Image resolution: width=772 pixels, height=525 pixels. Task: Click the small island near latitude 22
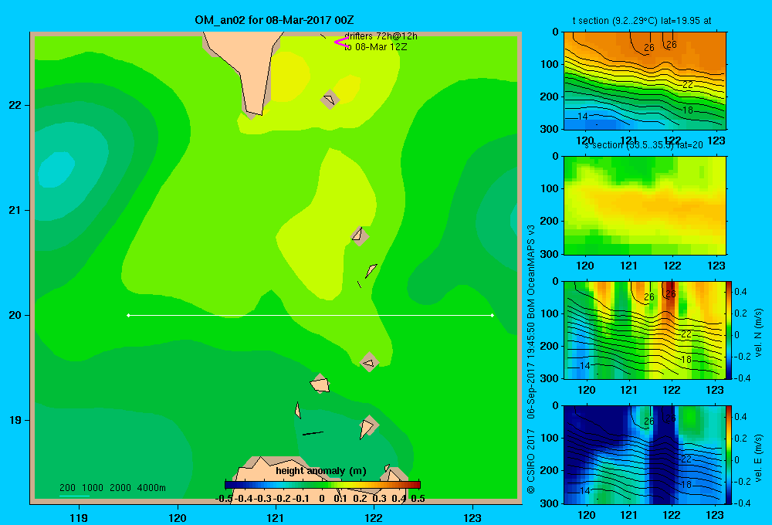click(330, 100)
